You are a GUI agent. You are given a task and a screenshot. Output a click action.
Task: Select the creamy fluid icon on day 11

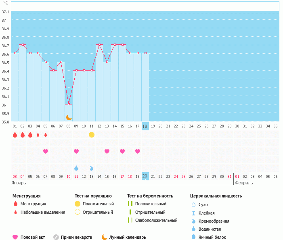[92, 168]
